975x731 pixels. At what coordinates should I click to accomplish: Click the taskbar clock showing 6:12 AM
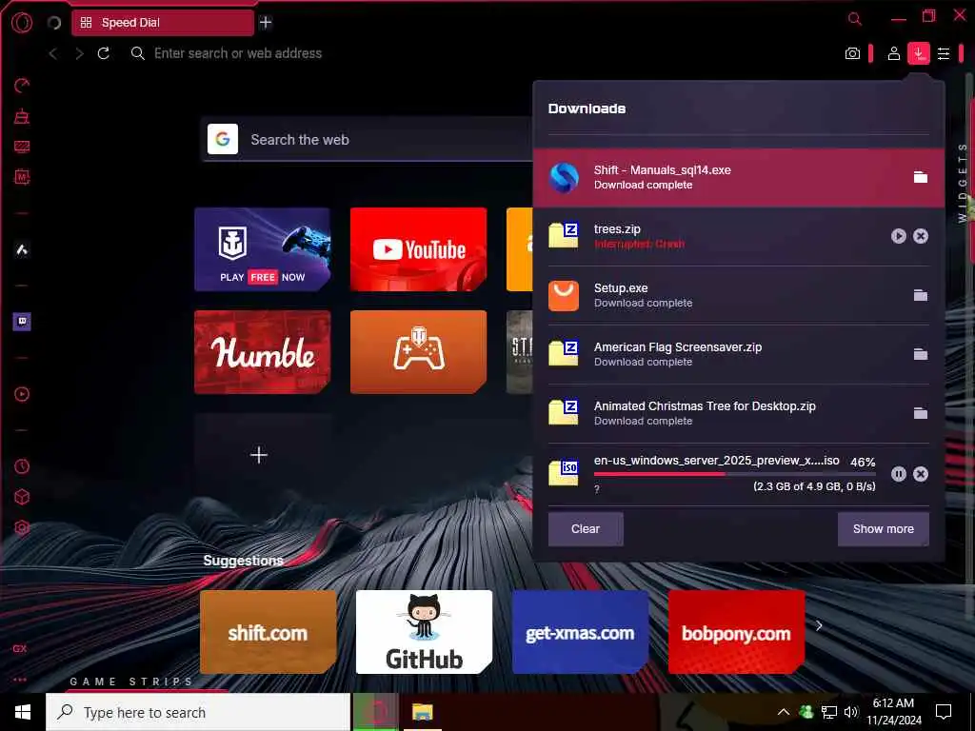(x=894, y=712)
